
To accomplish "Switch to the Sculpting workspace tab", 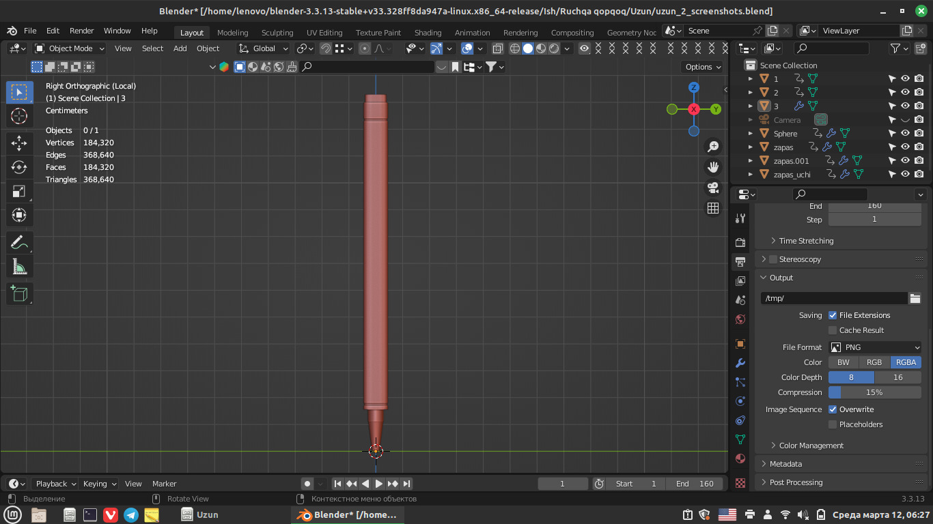I will tap(277, 33).
